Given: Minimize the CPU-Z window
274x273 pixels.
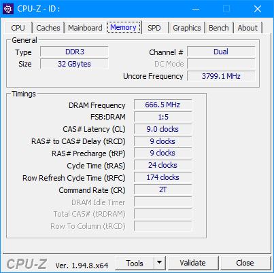Looking at the screenshot, I should pyautogui.click(x=196, y=9).
